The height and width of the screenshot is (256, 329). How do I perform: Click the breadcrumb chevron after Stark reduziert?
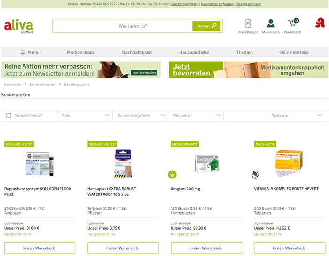(60, 84)
